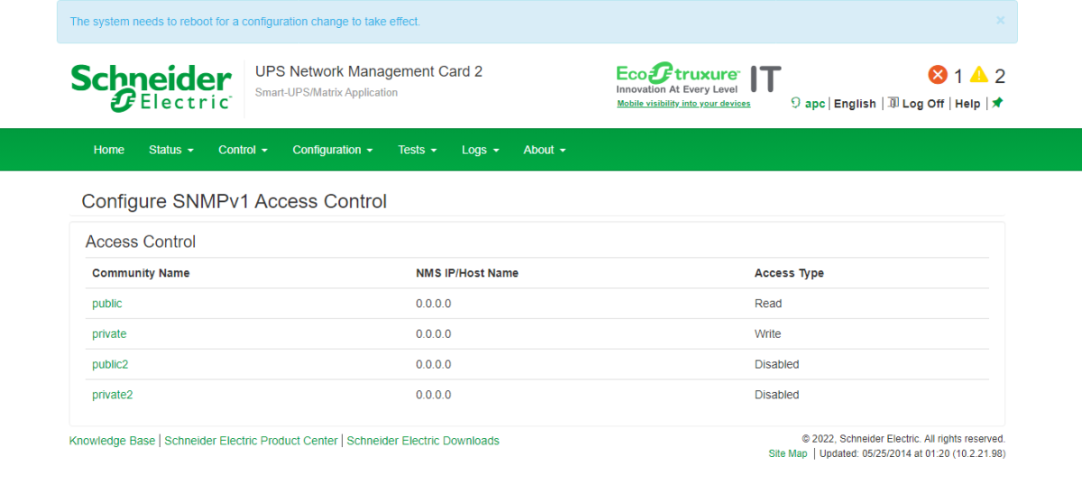This screenshot has height=494, width=1082.
Task: Click Disabled in the private2 row
Action: tap(777, 395)
